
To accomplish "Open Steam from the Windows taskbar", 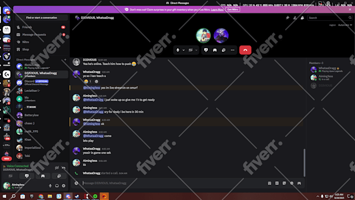I will point(77,196).
